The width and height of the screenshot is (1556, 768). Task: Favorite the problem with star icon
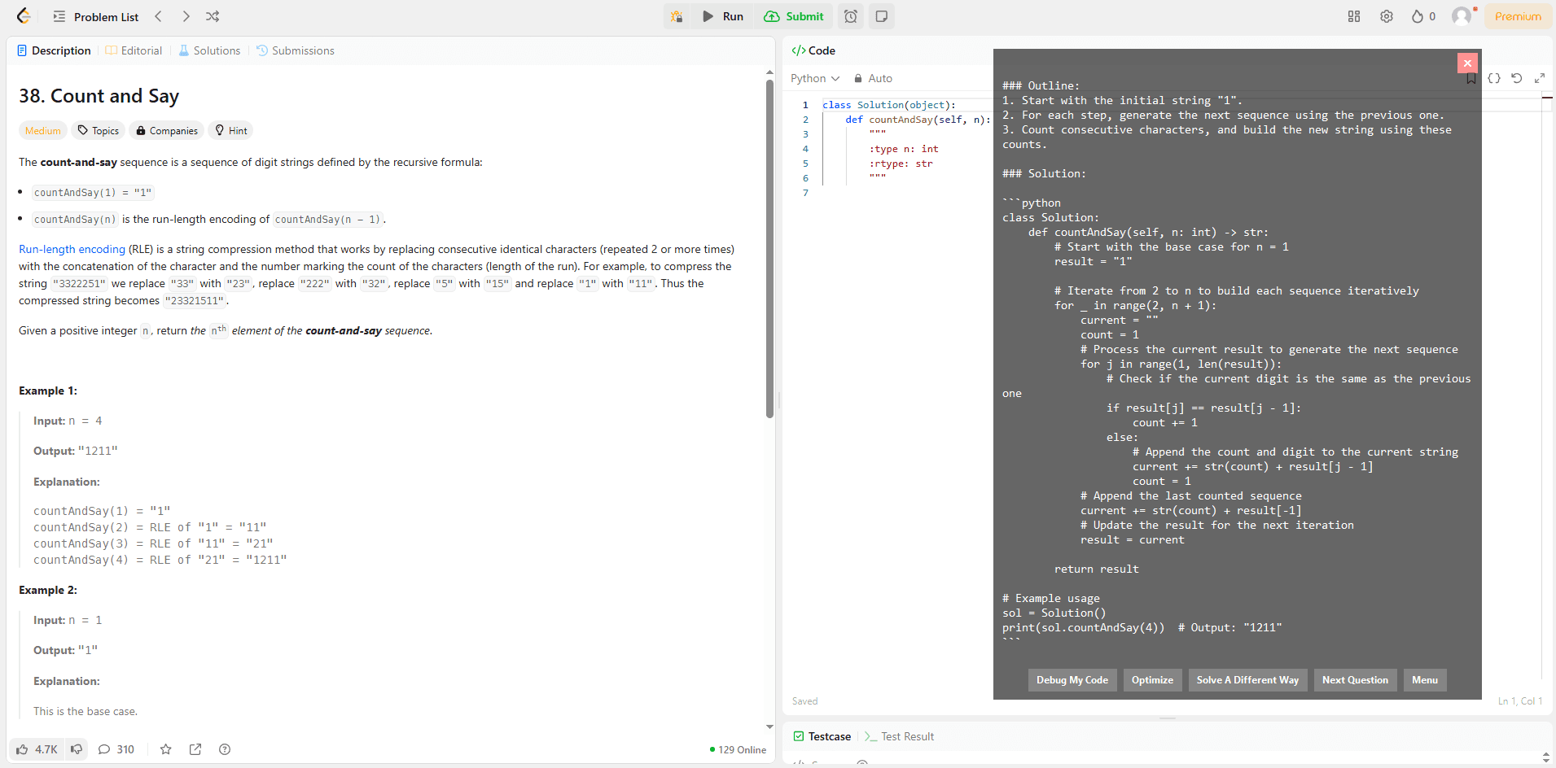pyautogui.click(x=166, y=749)
